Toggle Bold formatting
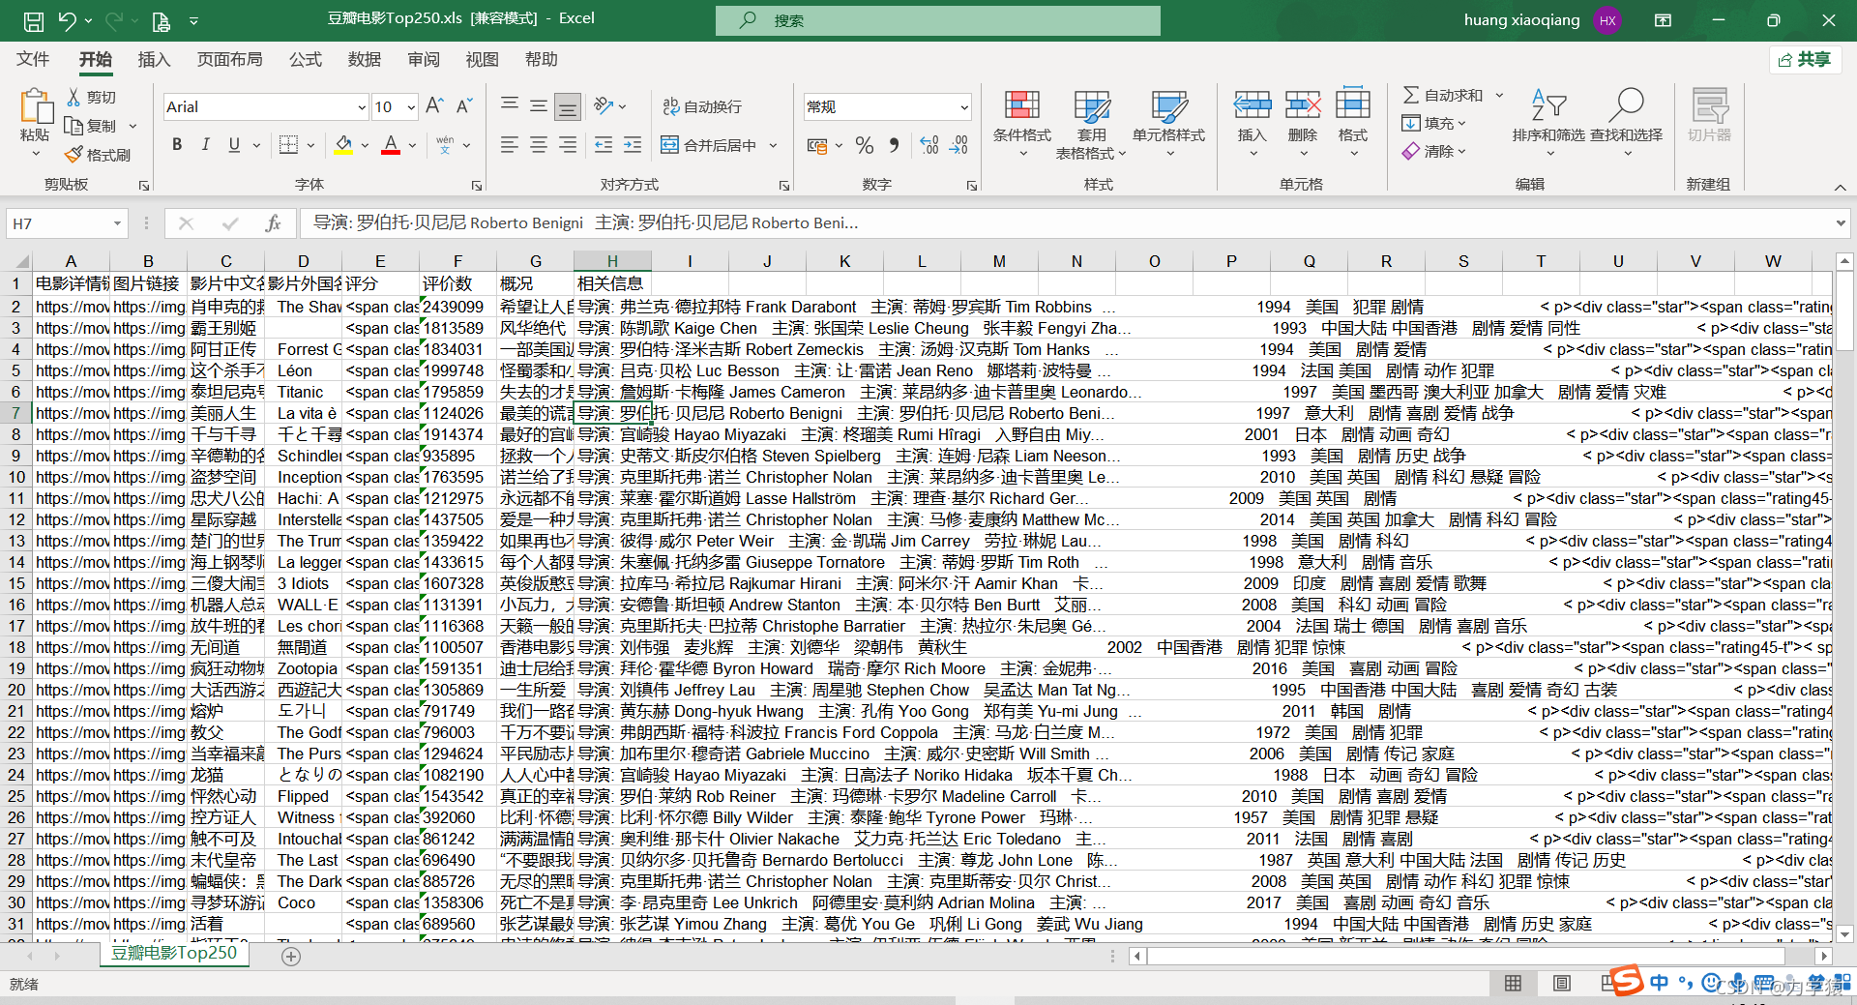 point(177,144)
